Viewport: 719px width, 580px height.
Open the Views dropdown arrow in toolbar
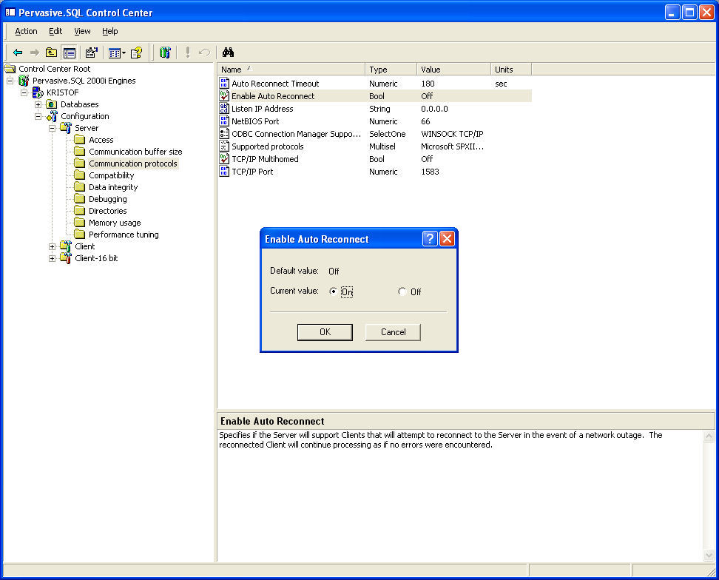124,53
